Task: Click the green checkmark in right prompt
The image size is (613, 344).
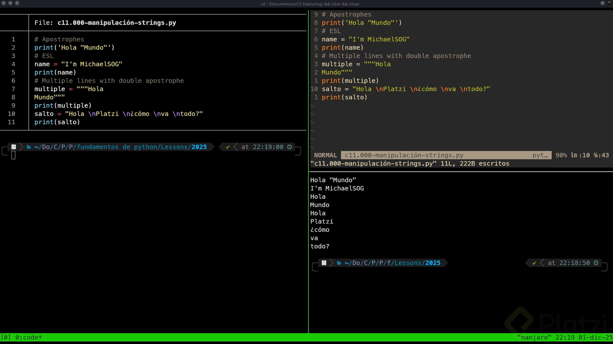Action: coord(534,263)
